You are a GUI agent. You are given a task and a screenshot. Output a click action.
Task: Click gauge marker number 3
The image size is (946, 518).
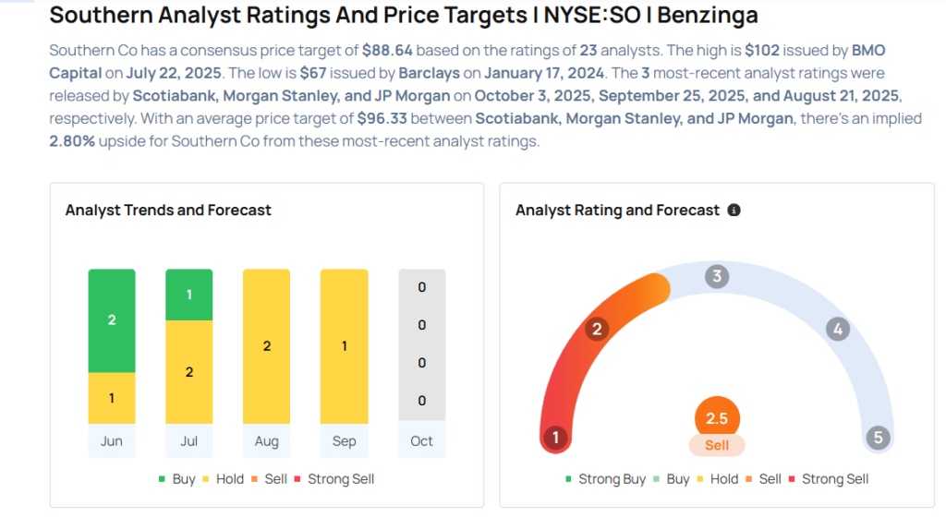(x=716, y=276)
